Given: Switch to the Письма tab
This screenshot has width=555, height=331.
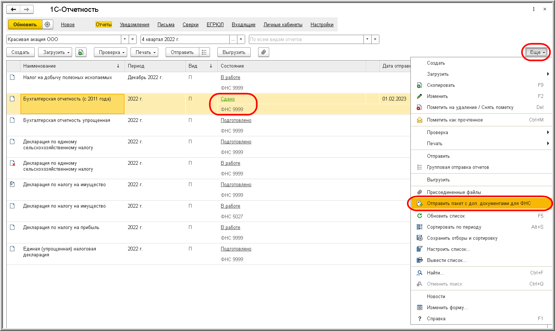Looking at the screenshot, I should click(166, 25).
